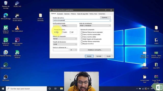Enable Eliminar ficheros tras la compresión
Screen dimensions: 163x91
[x=81, y=32]
